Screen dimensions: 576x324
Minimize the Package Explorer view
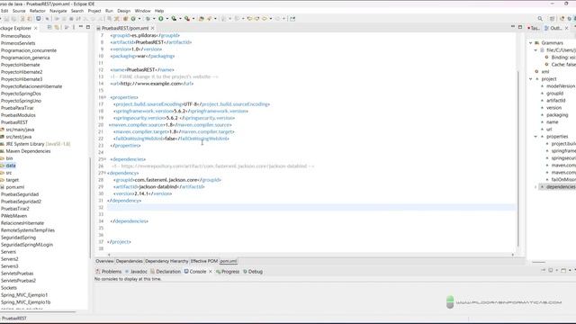click(81, 27)
